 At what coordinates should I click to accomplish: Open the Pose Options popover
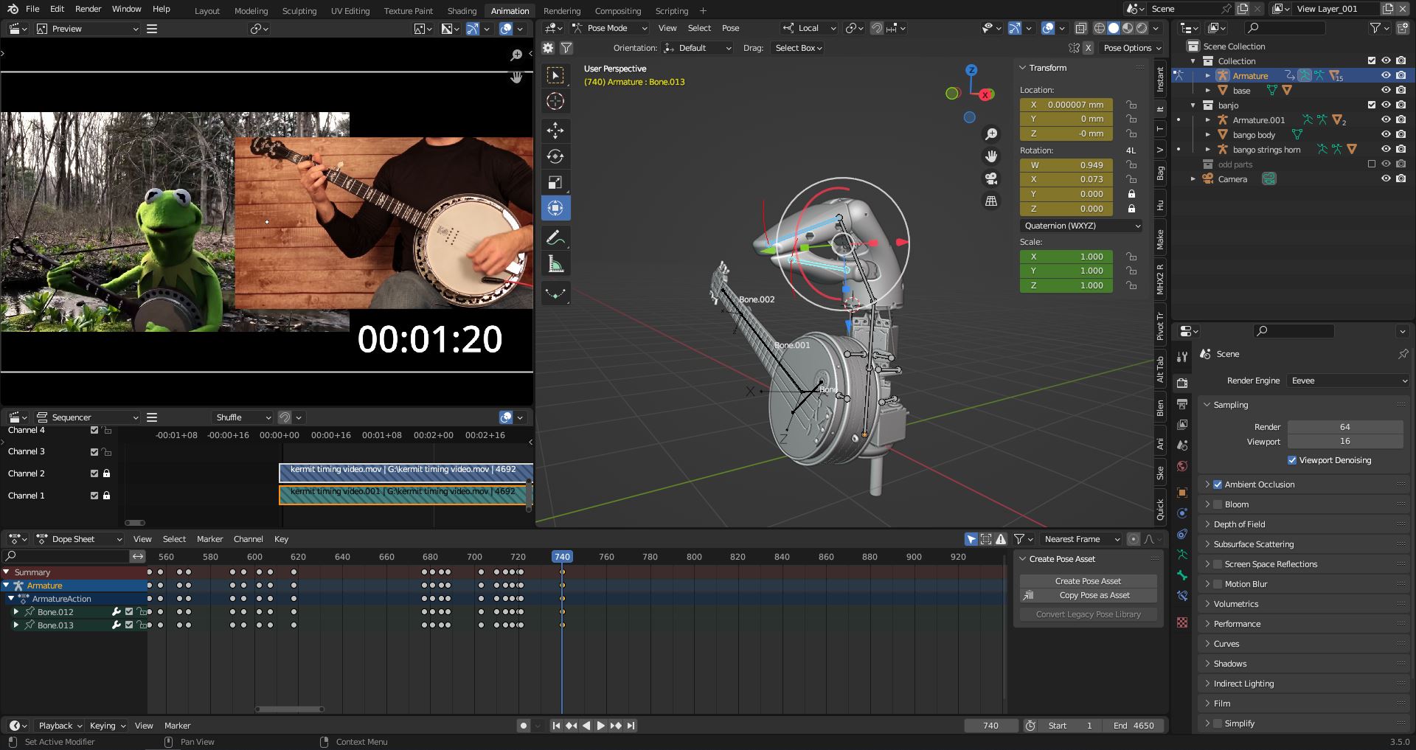(x=1132, y=48)
